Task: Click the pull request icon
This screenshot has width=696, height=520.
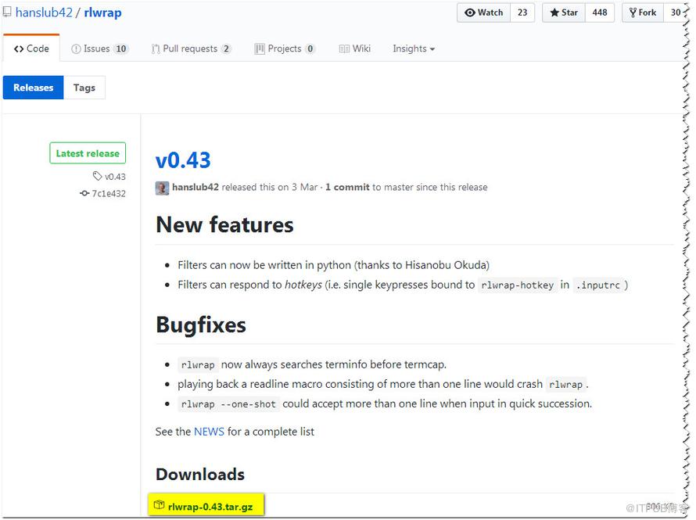Action: pyautogui.click(x=156, y=48)
